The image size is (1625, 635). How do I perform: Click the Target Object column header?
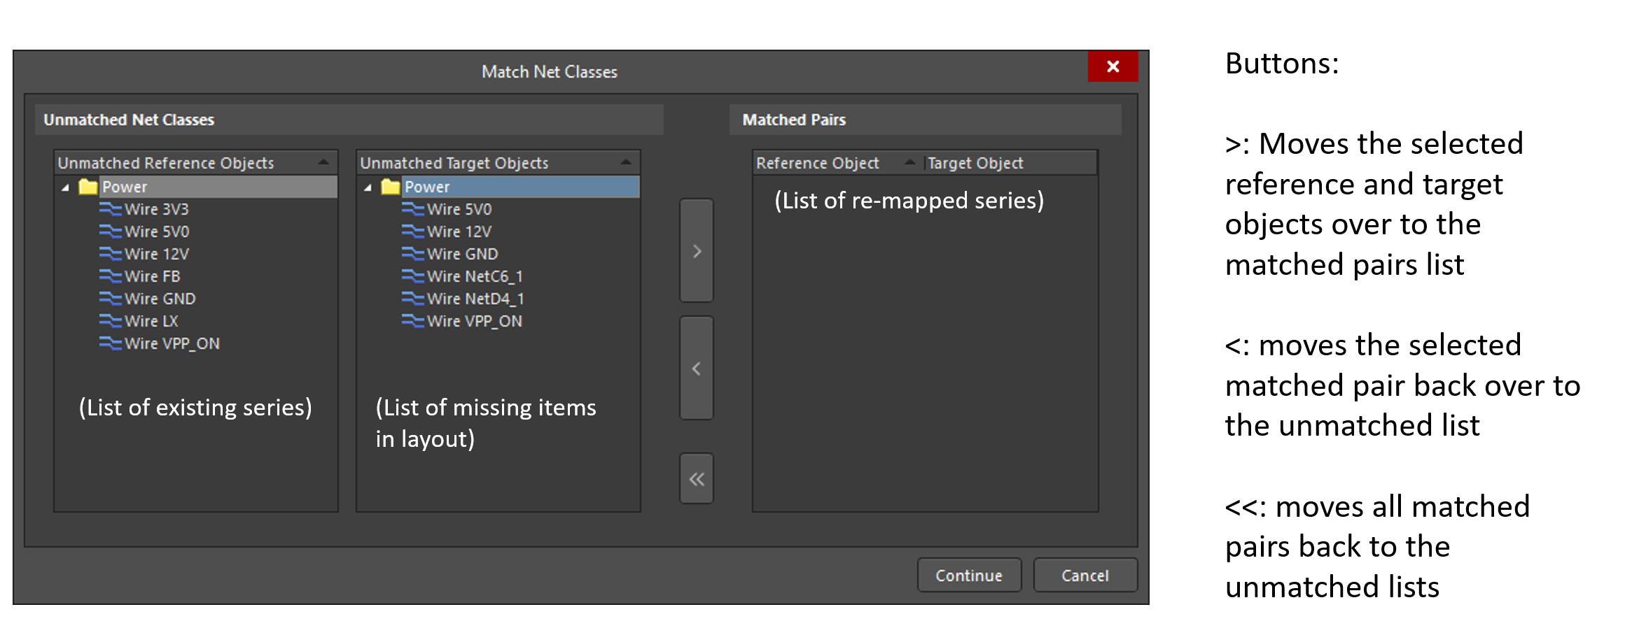pos(975,162)
